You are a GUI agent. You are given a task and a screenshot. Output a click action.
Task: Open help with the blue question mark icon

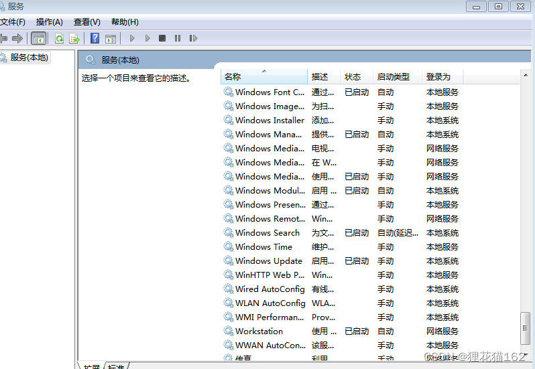[x=95, y=38]
